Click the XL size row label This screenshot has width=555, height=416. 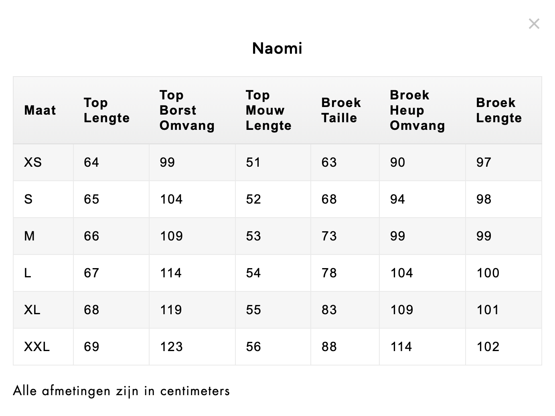(x=32, y=310)
